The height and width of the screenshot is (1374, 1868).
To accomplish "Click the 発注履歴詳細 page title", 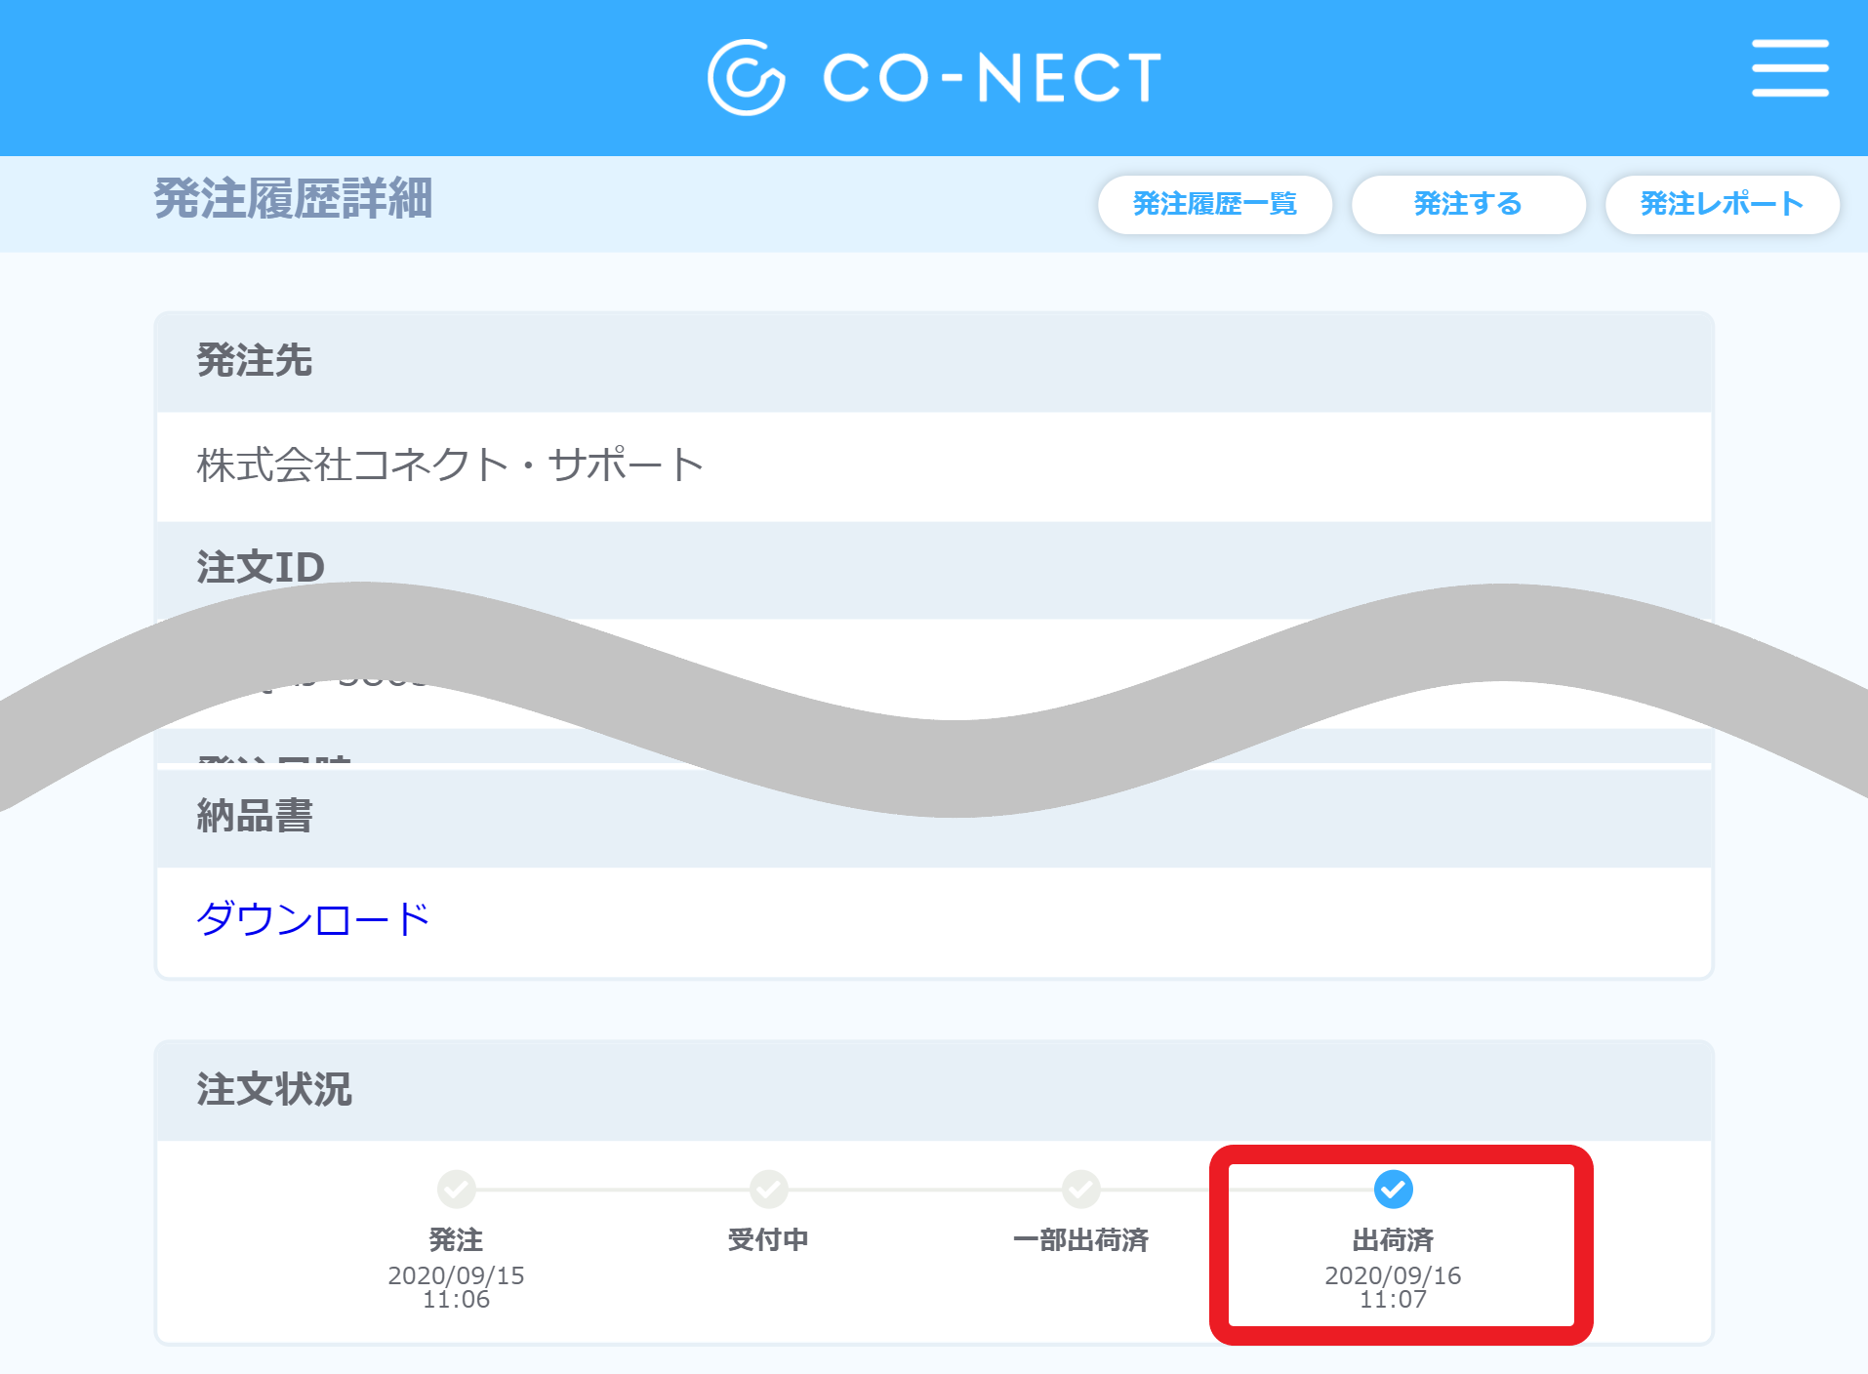I will [293, 199].
